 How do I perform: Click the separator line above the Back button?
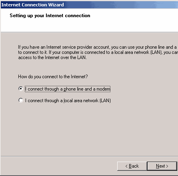(x=89, y=156)
